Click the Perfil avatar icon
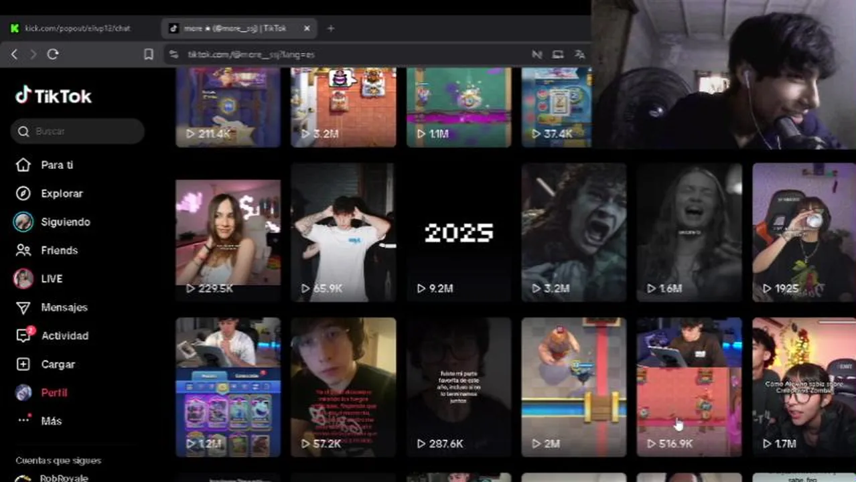856x482 pixels. (23, 392)
